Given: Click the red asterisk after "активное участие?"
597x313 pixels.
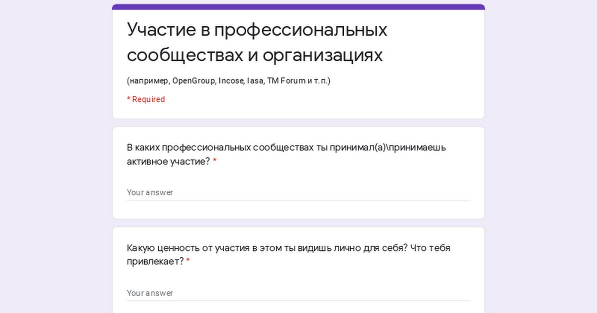Looking at the screenshot, I should pyautogui.click(x=215, y=161).
